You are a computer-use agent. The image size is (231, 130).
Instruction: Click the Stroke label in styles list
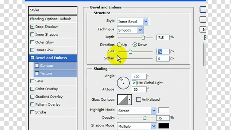41,112
